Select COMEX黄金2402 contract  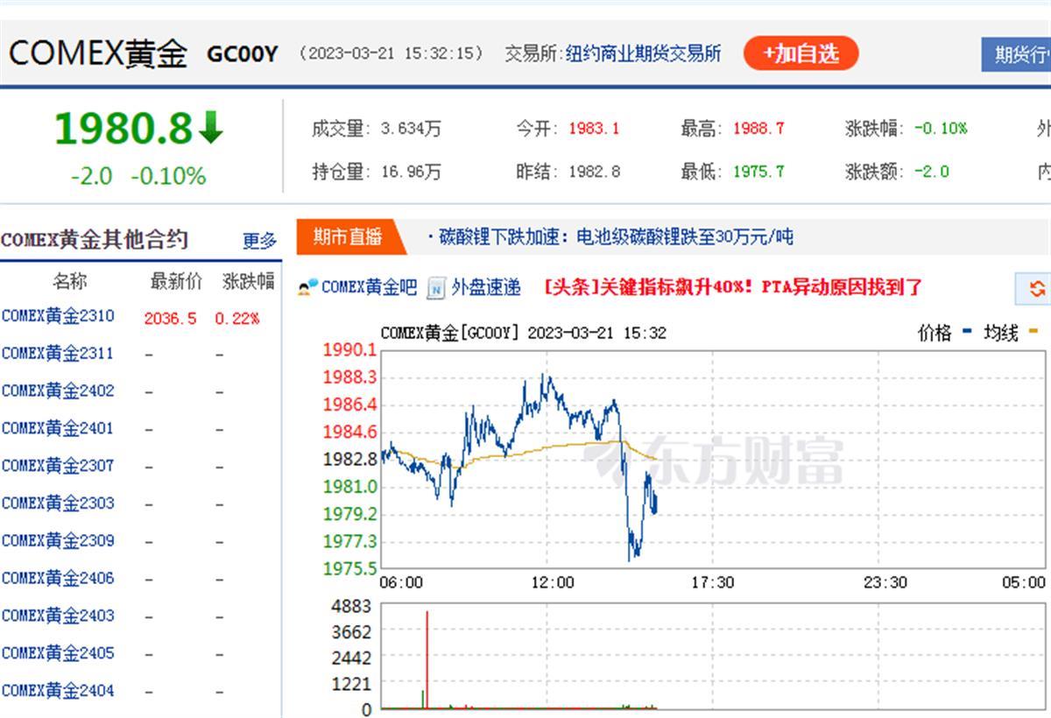tap(58, 391)
